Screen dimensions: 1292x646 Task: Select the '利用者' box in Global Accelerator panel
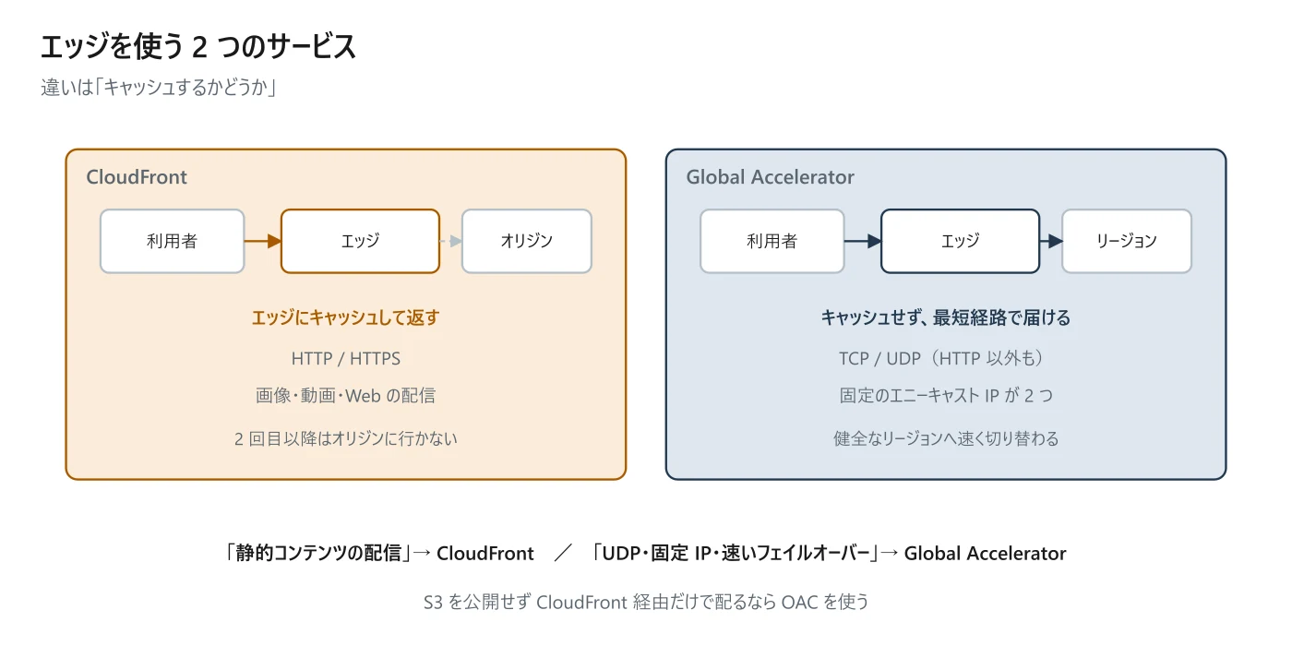[772, 241]
